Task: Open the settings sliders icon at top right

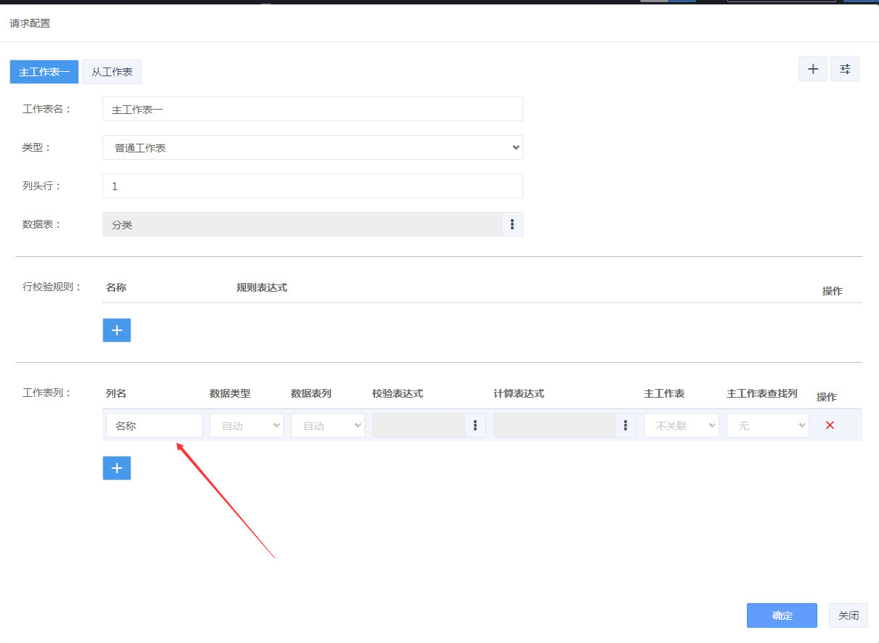Action: tap(844, 69)
